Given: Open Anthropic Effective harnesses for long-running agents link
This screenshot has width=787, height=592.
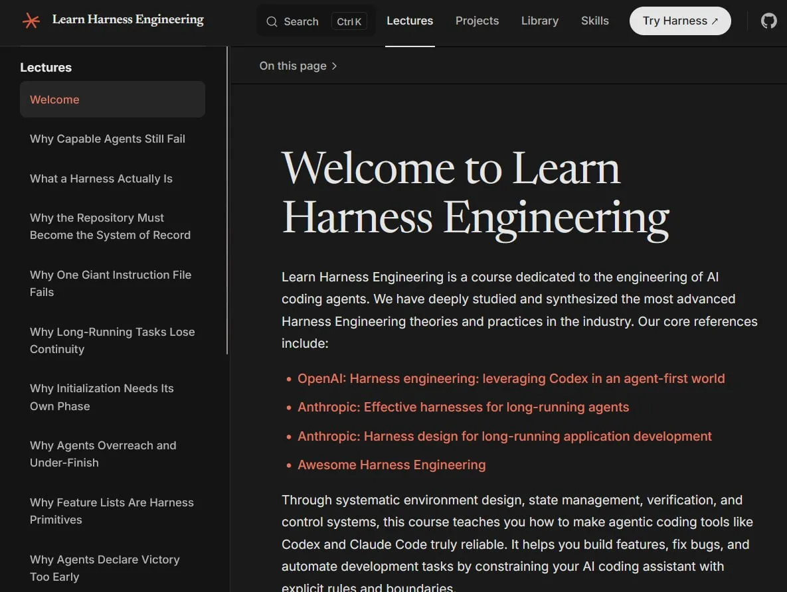Looking at the screenshot, I should coord(463,407).
